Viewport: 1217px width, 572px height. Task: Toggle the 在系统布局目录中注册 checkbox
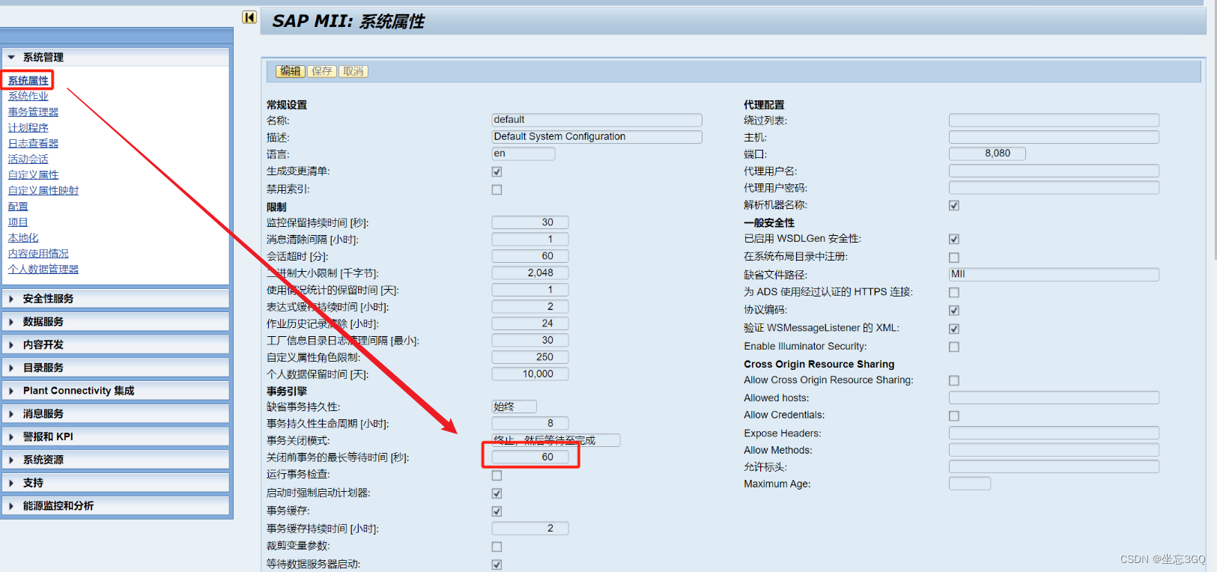(954, 258)
